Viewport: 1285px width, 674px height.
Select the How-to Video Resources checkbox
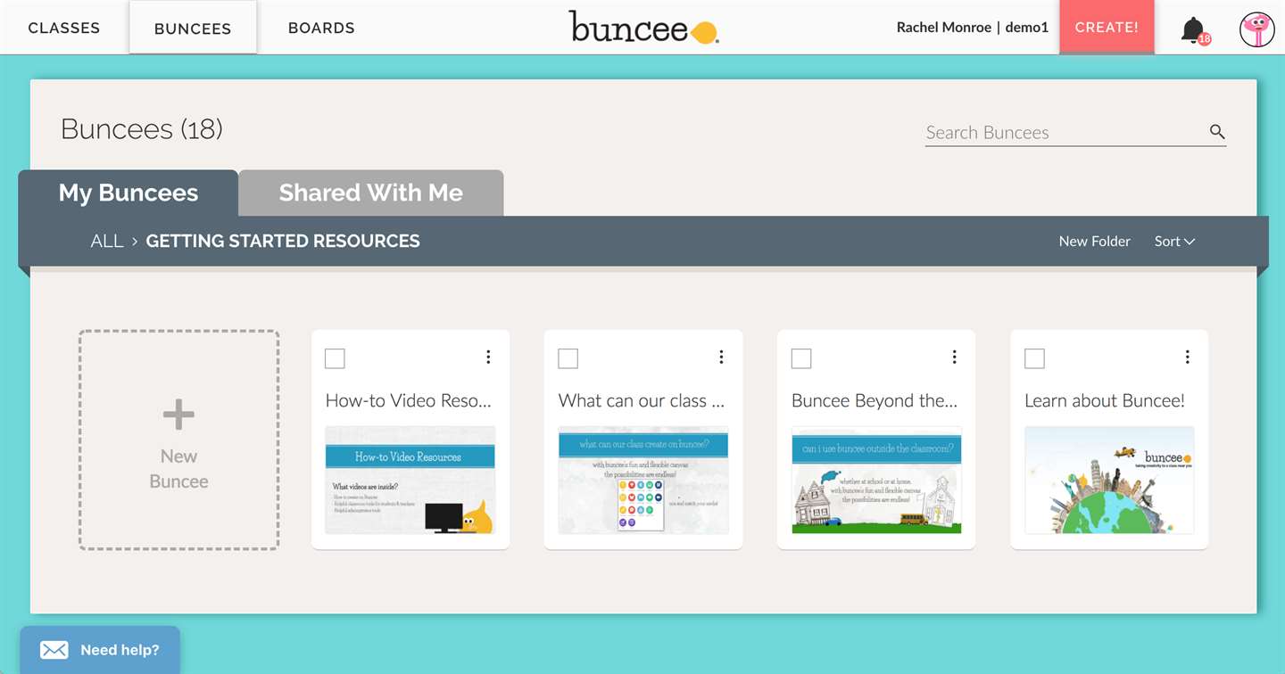[335, 358]
